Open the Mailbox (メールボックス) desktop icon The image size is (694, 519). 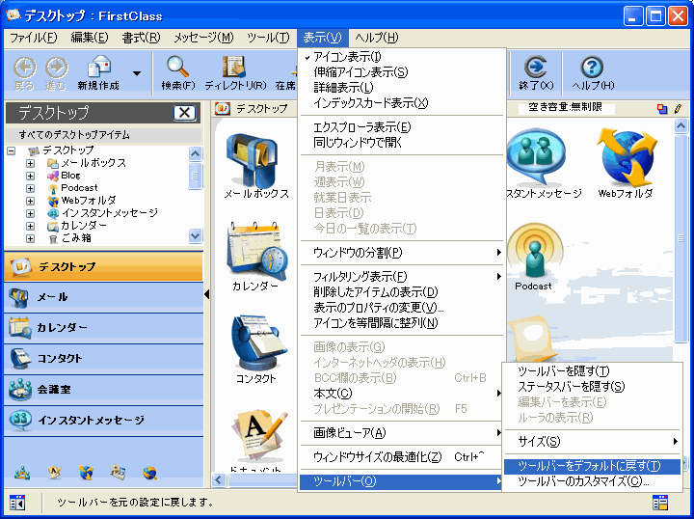point(254,166)
